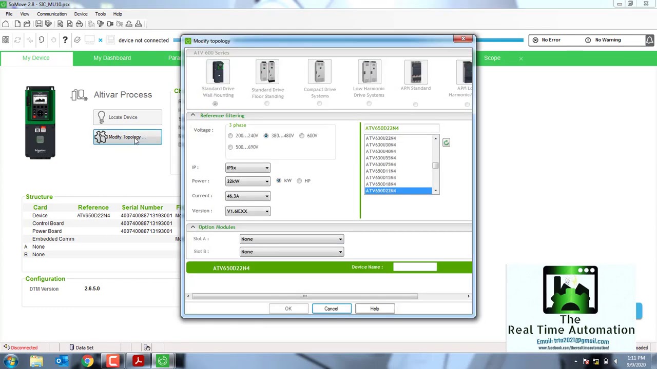This screenshot has width=657, height=369.
Task: Click the eraser icon in second toolbar
Action: pos(77,40)
